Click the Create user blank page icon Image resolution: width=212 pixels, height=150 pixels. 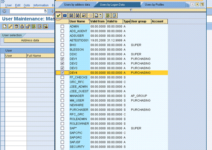coord(5,26)
